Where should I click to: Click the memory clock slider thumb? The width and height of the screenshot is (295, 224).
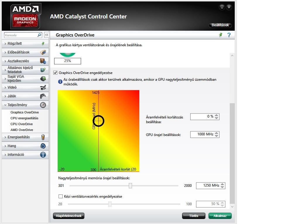pyautogui.click(x=131, y=186)
